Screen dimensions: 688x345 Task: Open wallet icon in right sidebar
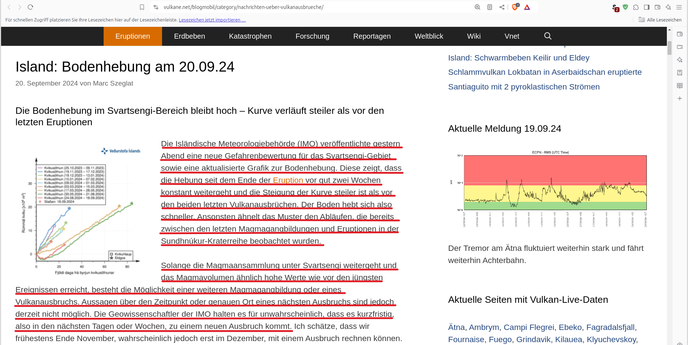tap(680, 34)
